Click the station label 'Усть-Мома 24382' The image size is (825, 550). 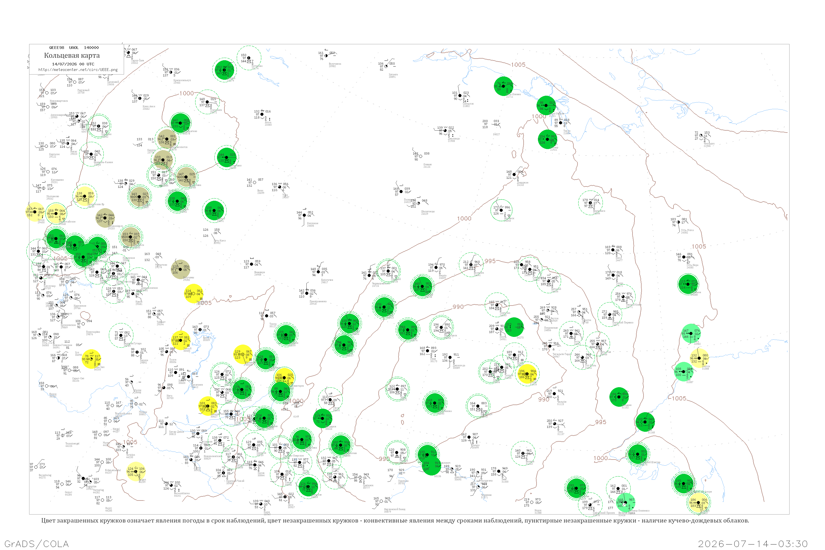tap(687, 231)
